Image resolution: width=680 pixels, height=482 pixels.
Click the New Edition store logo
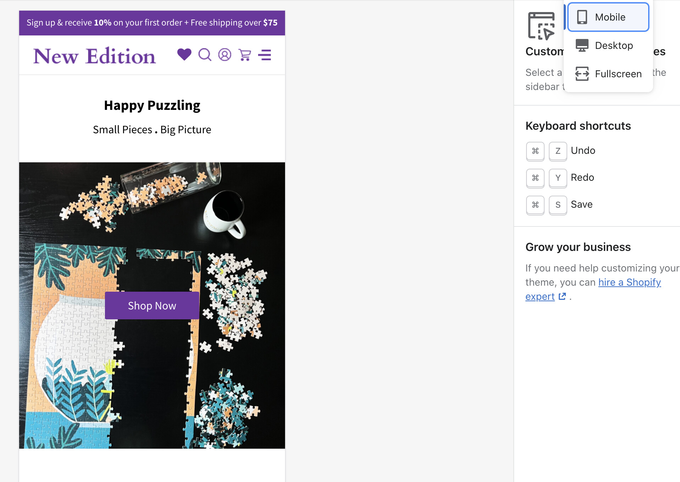coord(95,56)
